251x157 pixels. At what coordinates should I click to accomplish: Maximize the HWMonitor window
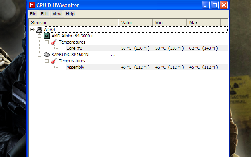point(215,5)
